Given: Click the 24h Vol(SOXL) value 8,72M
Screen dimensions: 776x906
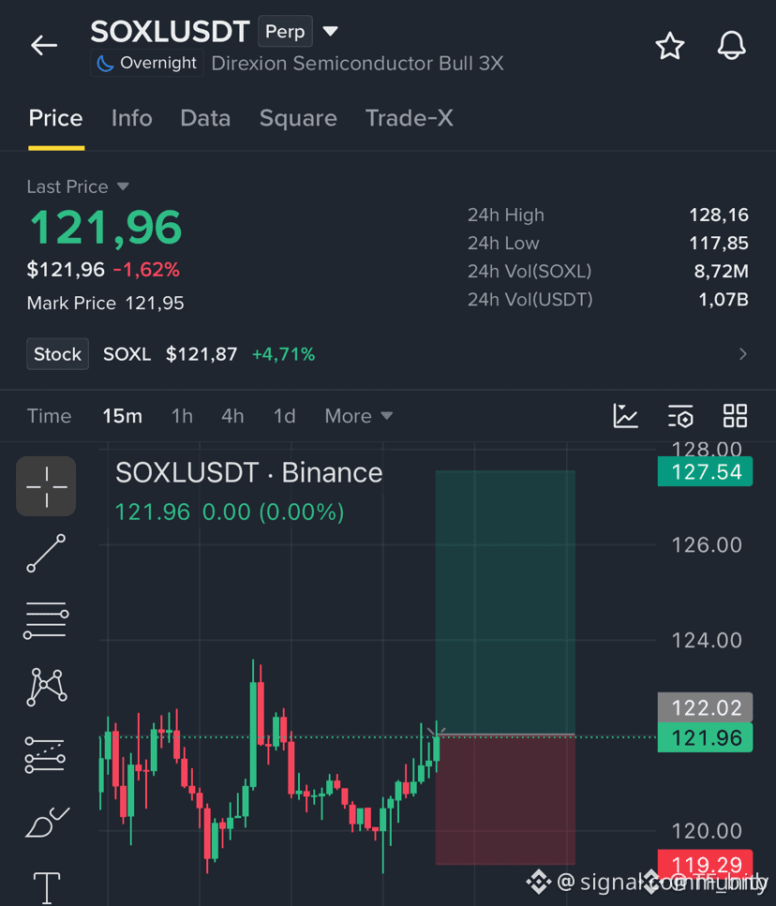Looking at the screenshot, I should click(721, 271).
